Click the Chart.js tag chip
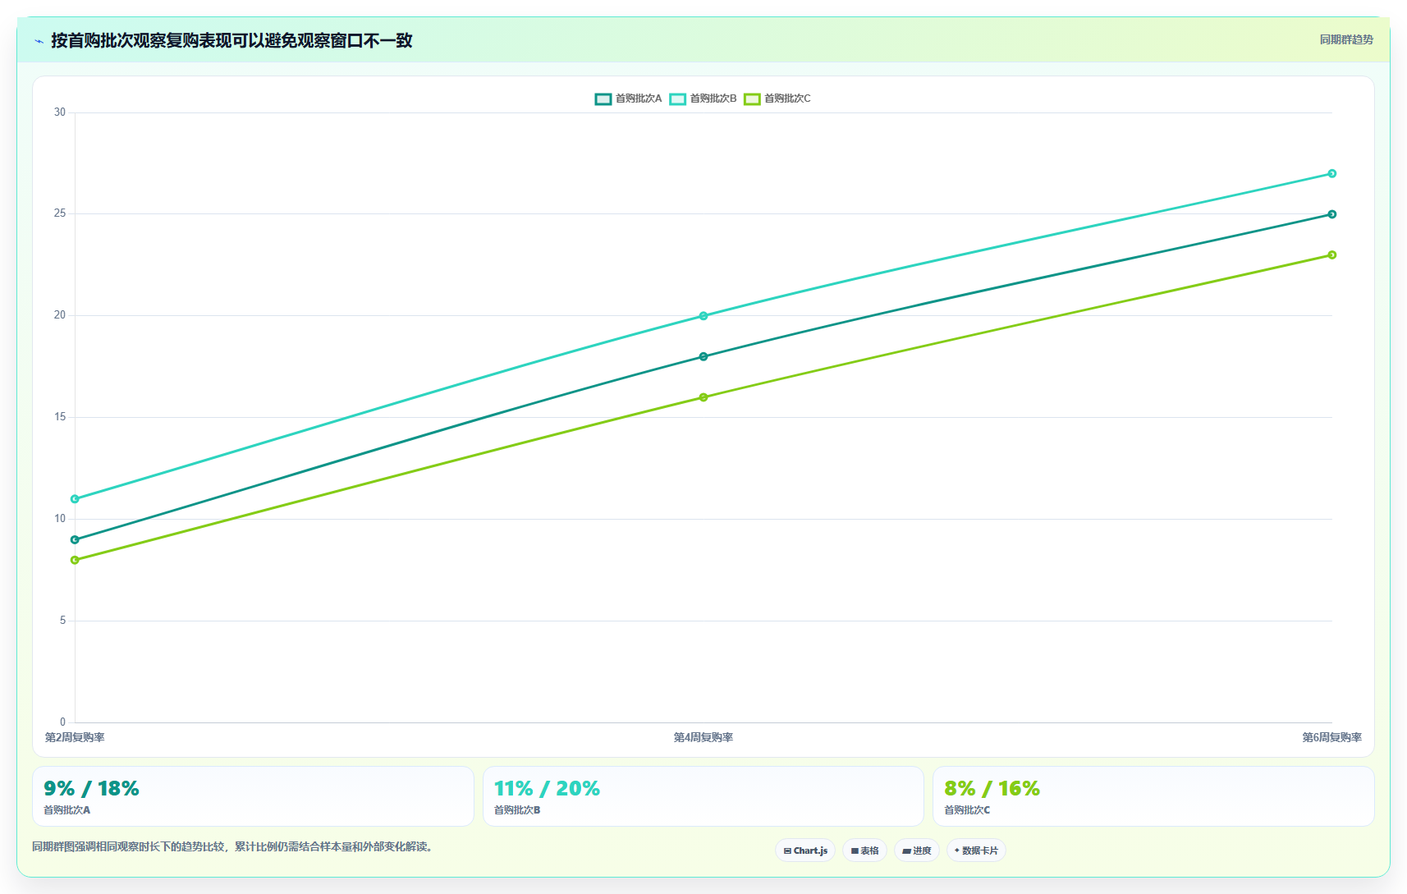 [805, 850]
